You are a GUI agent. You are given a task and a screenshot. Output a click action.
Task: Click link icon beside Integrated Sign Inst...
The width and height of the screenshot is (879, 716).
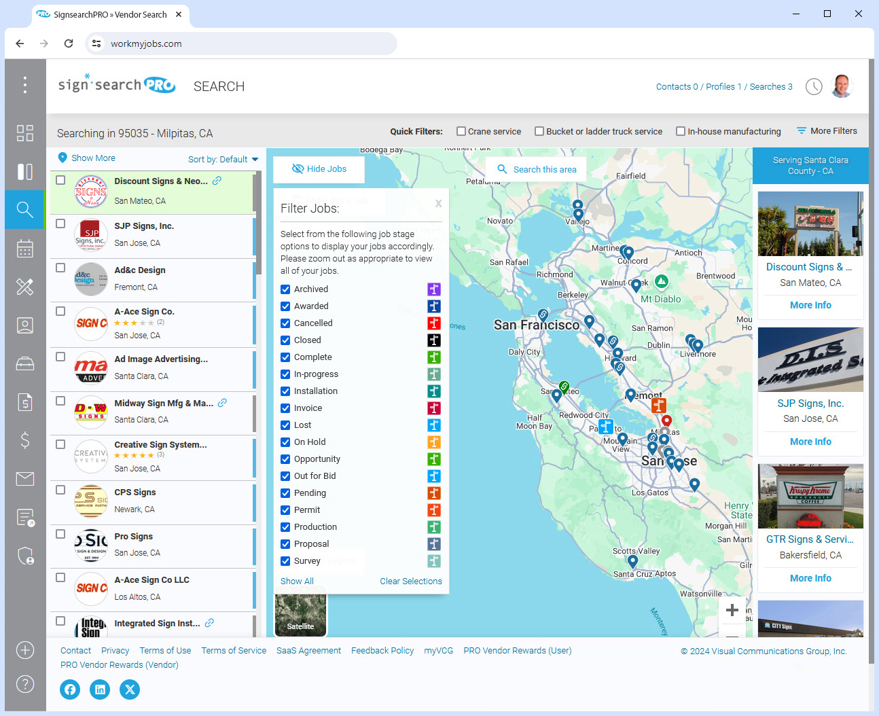209,623
